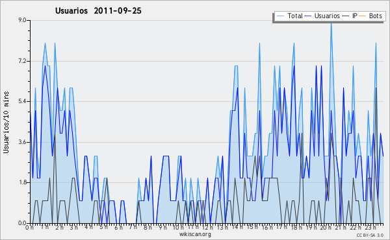Click the 3.6 y-axis value
The height and width of the screenshot is (240, 390).
tap(22, 142)
